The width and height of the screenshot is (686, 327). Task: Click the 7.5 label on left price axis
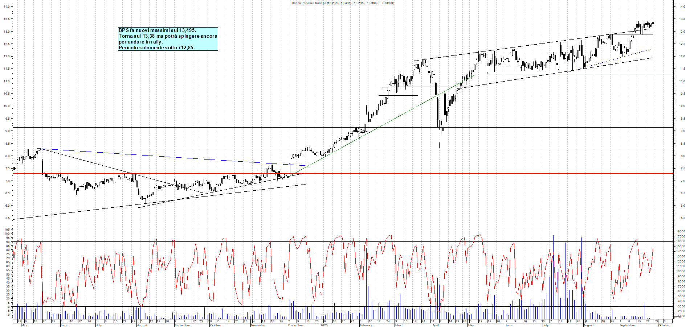coord(7,168)
